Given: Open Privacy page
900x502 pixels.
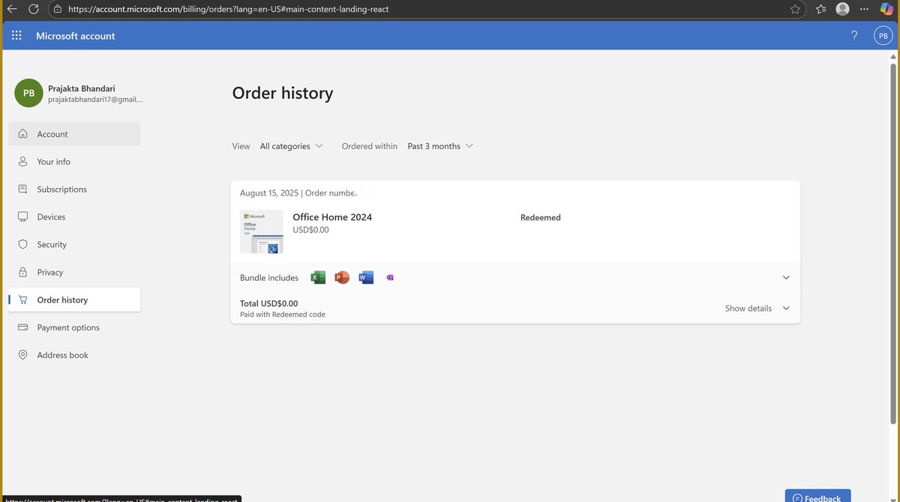Looking at the screenshot, I should pos(74,272).
